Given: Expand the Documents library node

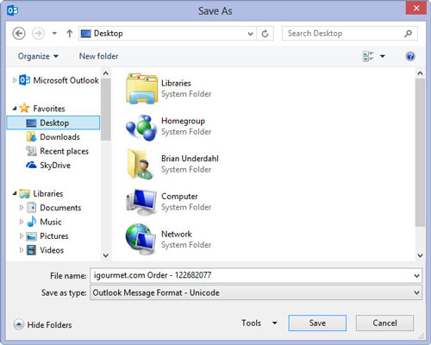Looking at the screenshot, I should 22,208.
